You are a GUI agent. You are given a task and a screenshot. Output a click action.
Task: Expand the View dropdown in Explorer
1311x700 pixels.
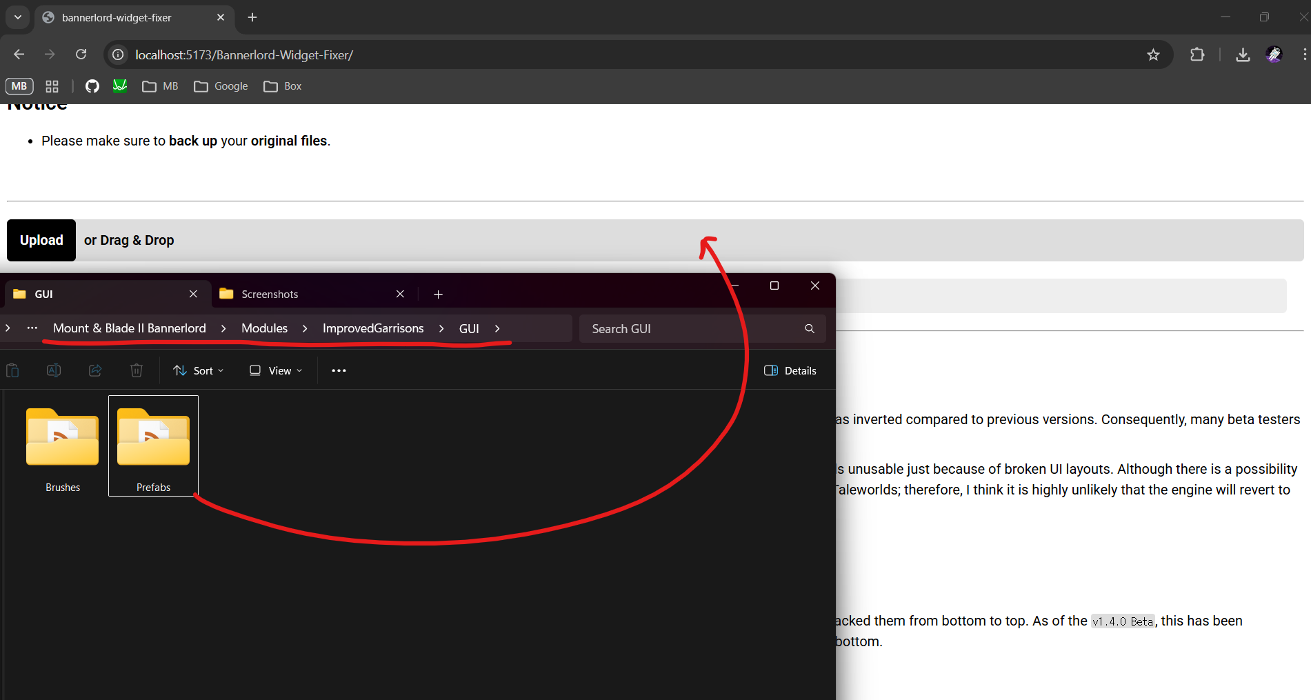(276, 370)
